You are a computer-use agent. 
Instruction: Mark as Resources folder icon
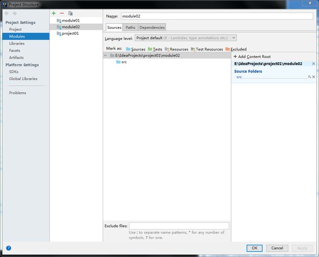(167, 49)
